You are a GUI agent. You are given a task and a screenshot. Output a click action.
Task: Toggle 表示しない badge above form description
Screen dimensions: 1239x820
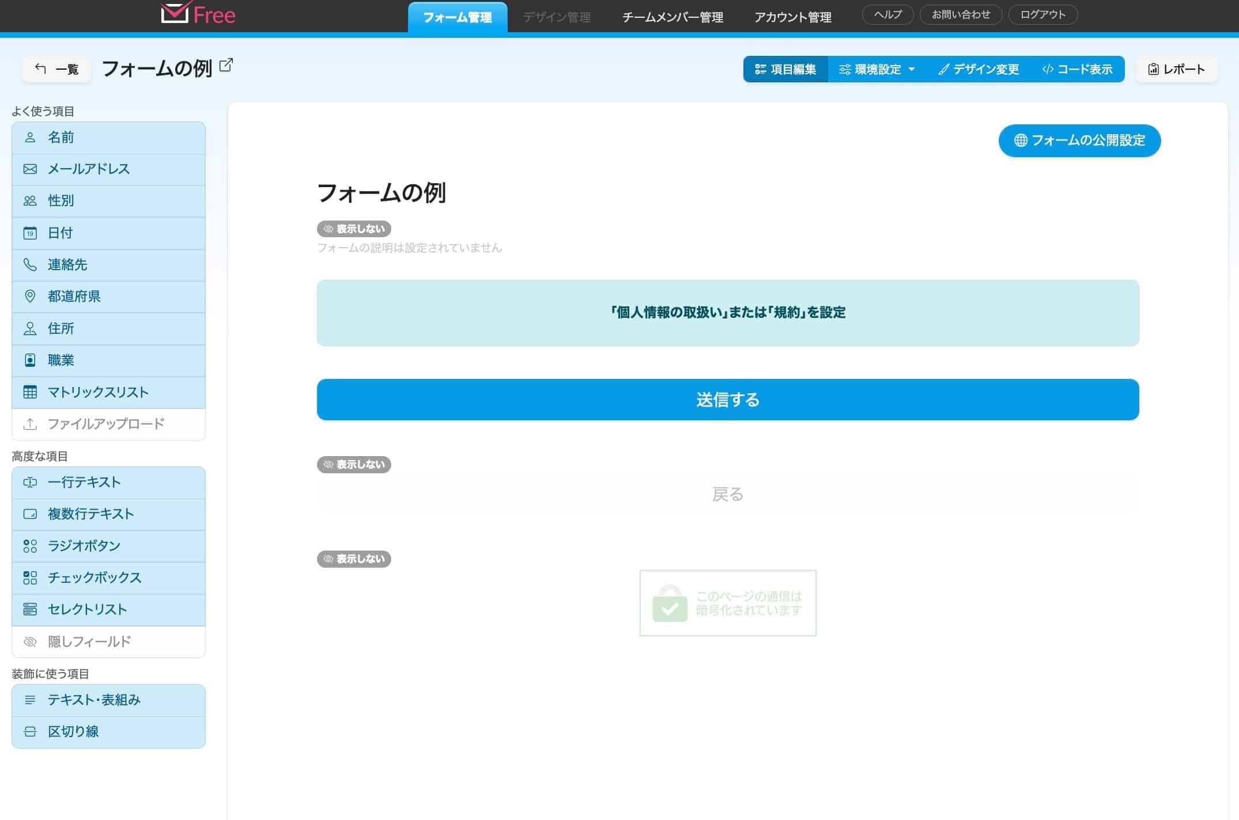click(x=354, y=229)
